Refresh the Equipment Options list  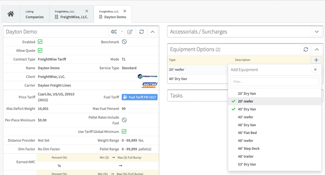pyautogui.click(x=306, y=49)
